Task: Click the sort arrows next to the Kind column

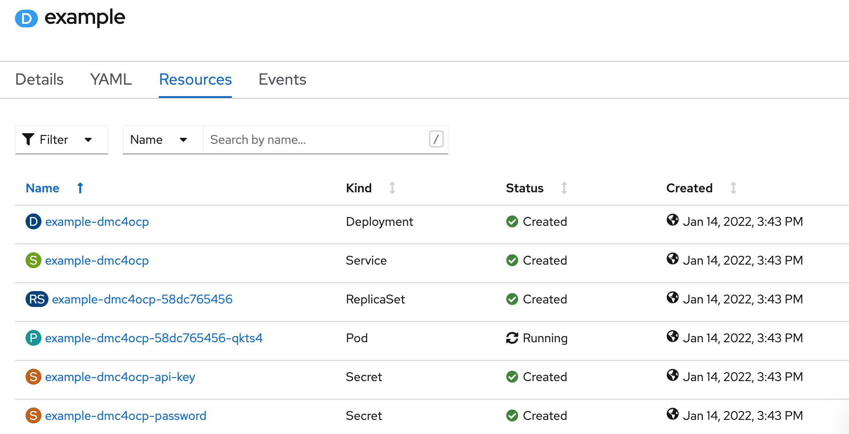Action: [x=392, y=188]
